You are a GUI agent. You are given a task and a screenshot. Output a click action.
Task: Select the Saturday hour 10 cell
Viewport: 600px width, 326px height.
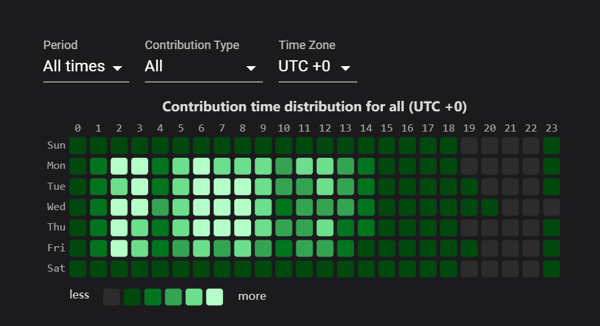coord(284,269)
